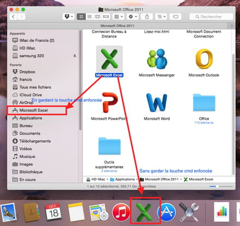Click Applications in the path bar

[123, 179]
